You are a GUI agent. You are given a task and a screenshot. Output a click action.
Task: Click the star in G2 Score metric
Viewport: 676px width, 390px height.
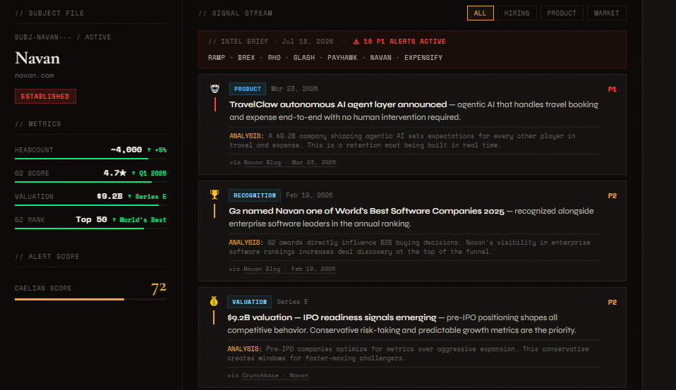[x=123, y=173]
